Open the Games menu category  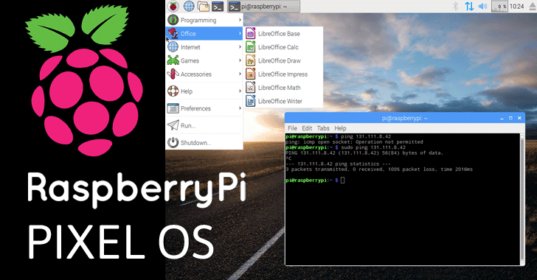(x=204, y=60)
